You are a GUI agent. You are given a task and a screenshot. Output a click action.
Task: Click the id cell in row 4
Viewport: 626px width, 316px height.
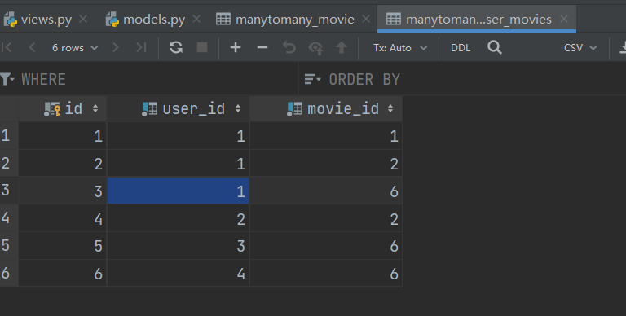click(x=63, y=218)
